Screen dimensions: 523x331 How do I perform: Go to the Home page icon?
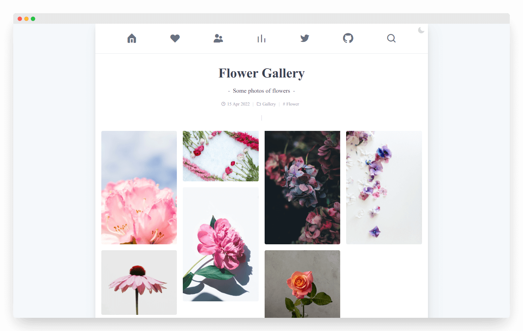pos(132,38)
